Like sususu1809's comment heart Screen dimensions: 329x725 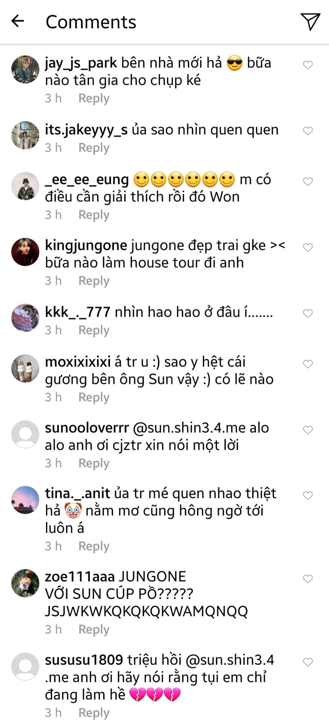click(x=308, y=662)
